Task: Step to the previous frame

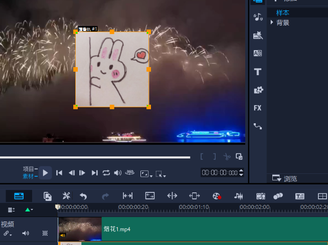Action: [72, 173]
